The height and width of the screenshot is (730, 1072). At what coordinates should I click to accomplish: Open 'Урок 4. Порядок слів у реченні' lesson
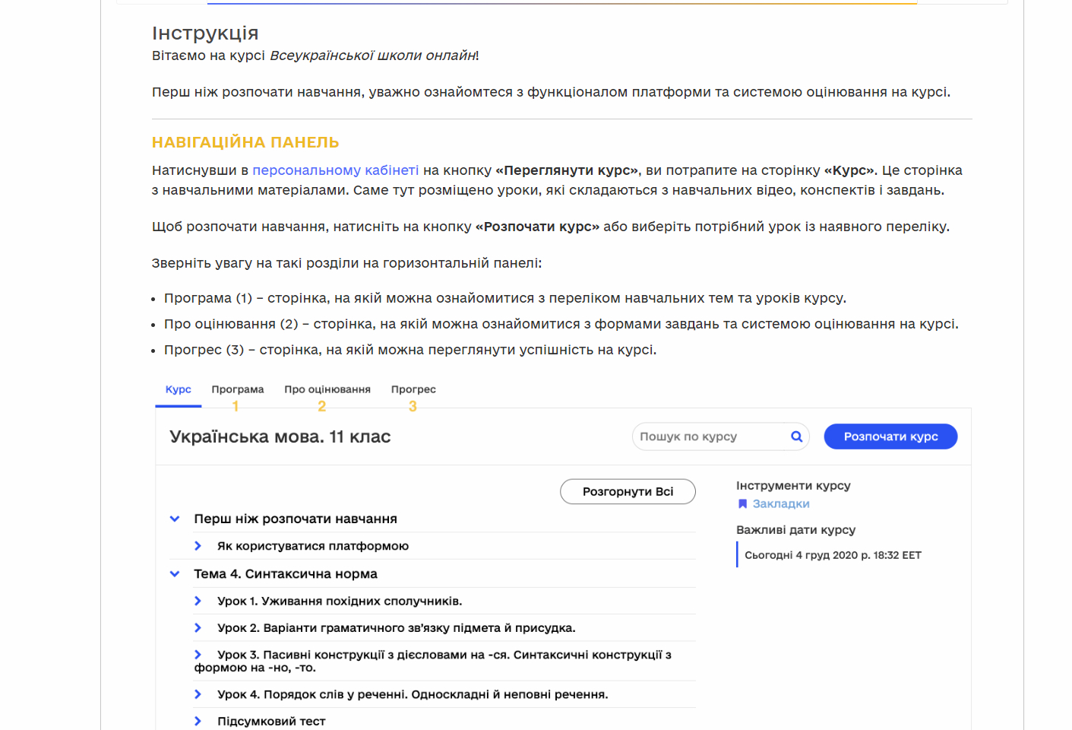point(413,694)
